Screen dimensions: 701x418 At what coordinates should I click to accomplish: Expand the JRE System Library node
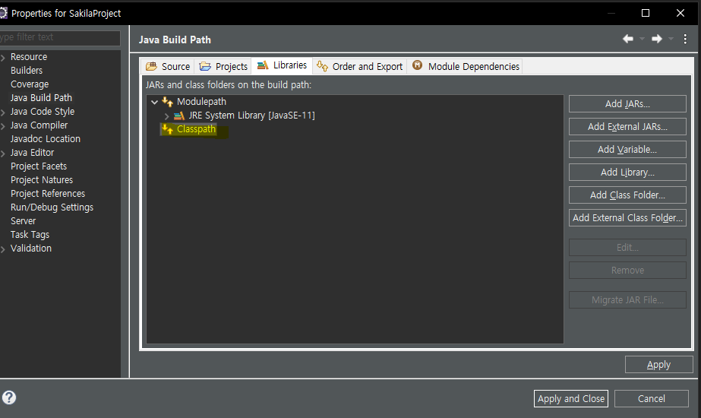click(x=167, y=116)
